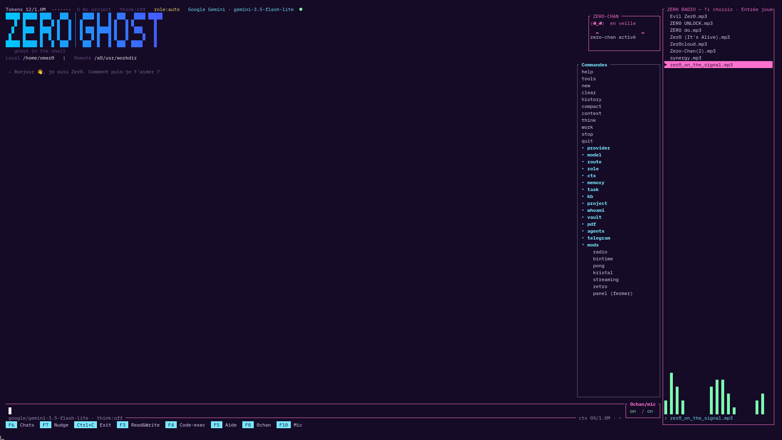Select Evil Zer0.mp3 in radio list
Screen dimensions: 782x440
click(x=688, y=16)
